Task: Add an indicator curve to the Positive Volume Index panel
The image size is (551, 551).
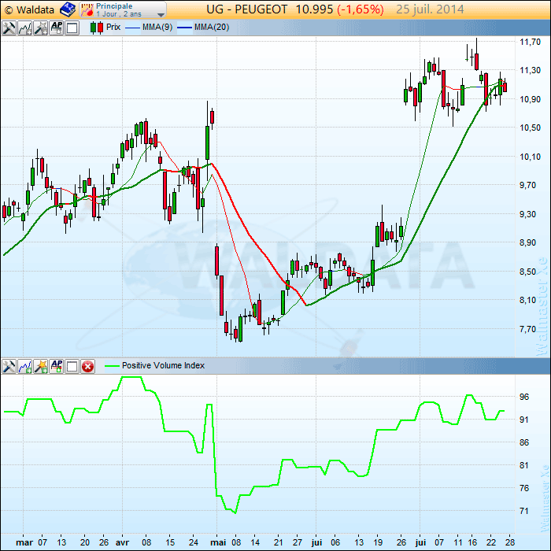Action: pos(25,367)
